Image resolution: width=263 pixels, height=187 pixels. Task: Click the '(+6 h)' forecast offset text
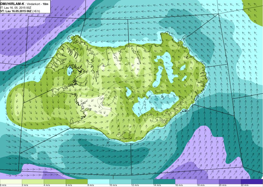click(x=36, y=11)
